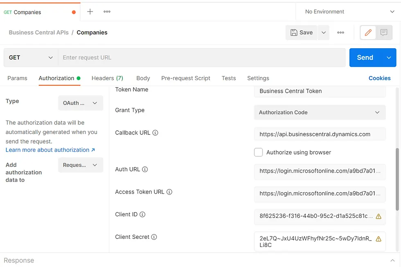Click the blue Send button
Image resolution: width=401 pixels, height=267 pixels.
(x=365, y=58)
